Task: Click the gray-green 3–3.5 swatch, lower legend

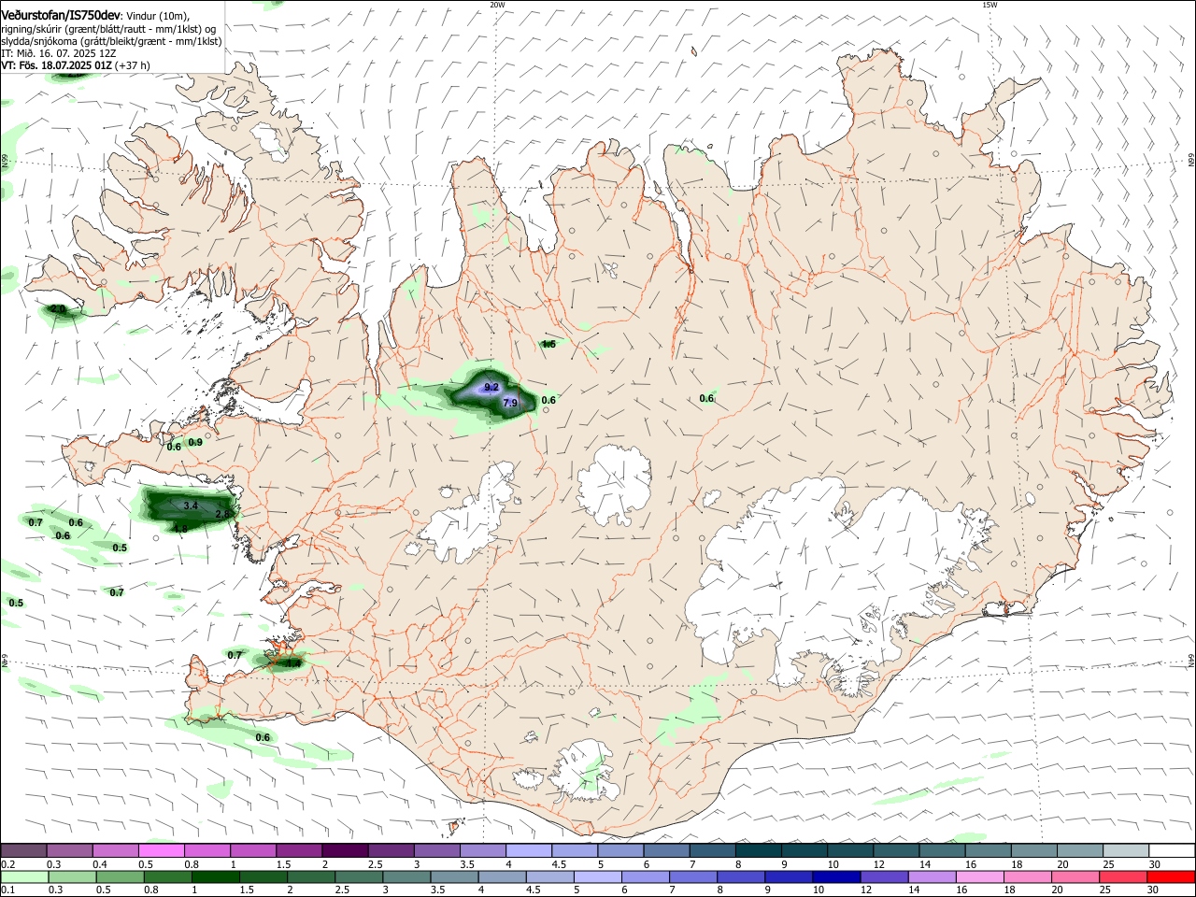Action: [x=406, y=876]
